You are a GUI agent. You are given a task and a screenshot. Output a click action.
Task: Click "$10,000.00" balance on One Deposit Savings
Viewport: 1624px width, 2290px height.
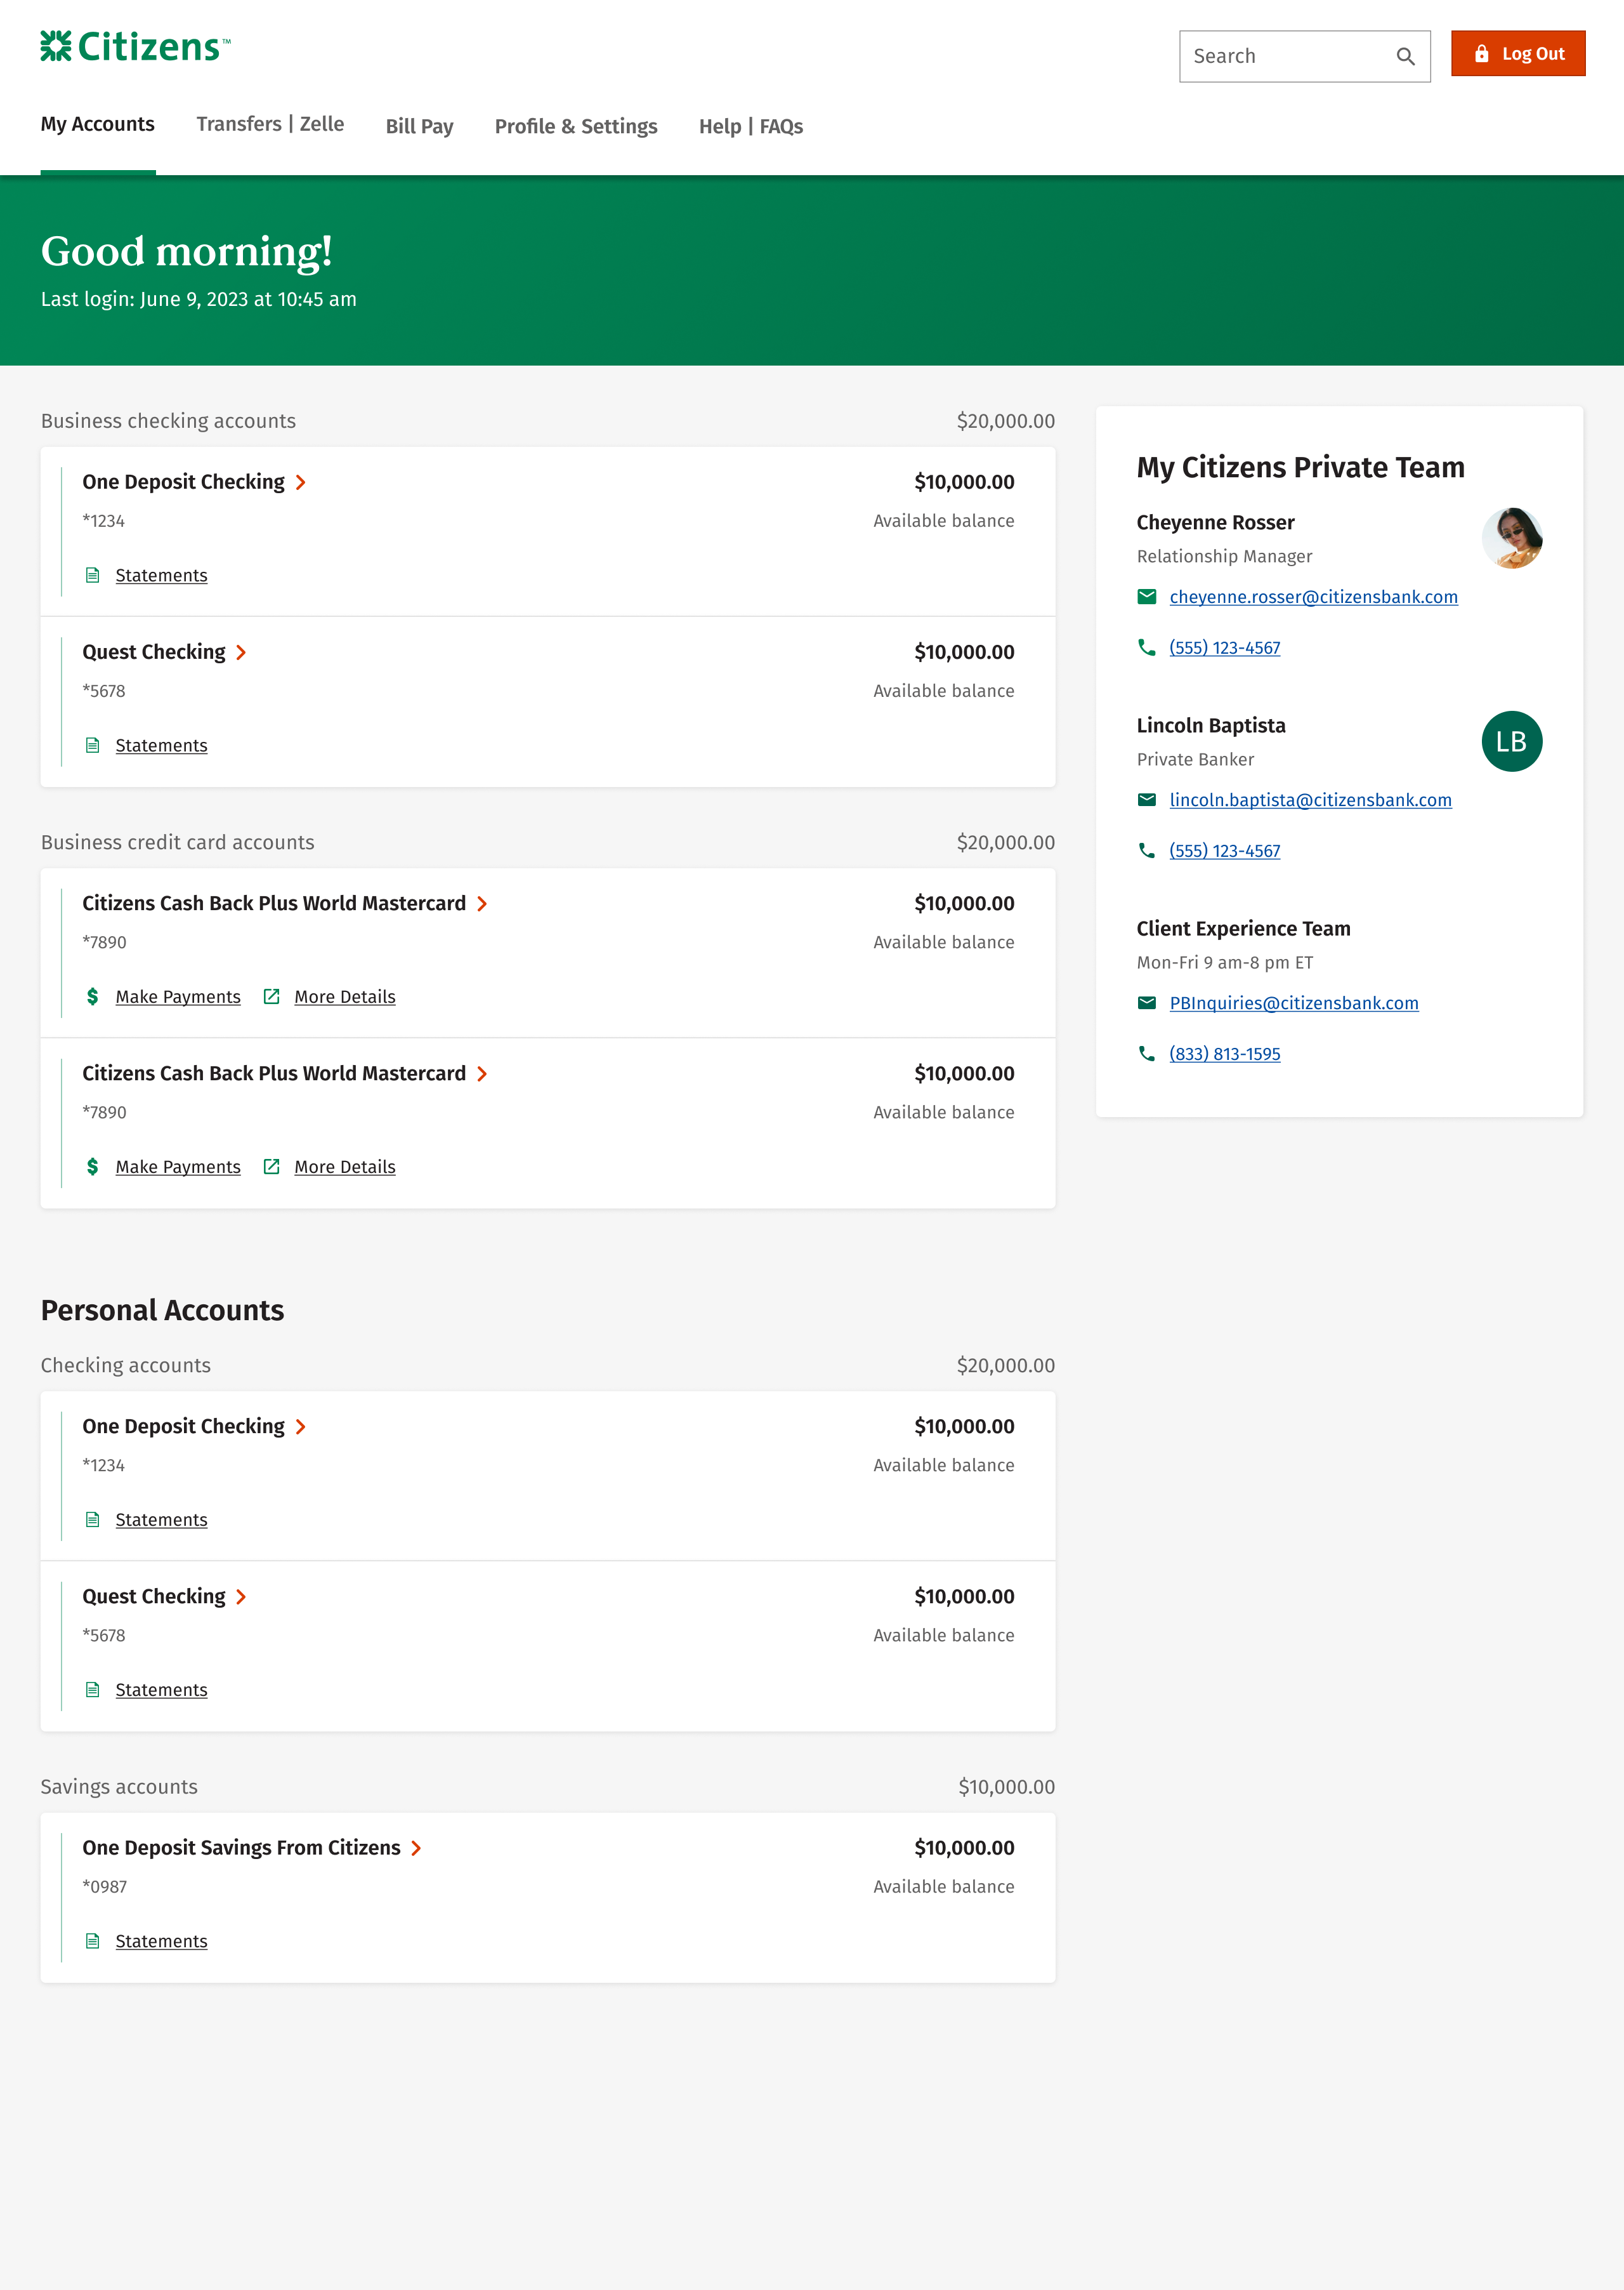coord(964,1848)
